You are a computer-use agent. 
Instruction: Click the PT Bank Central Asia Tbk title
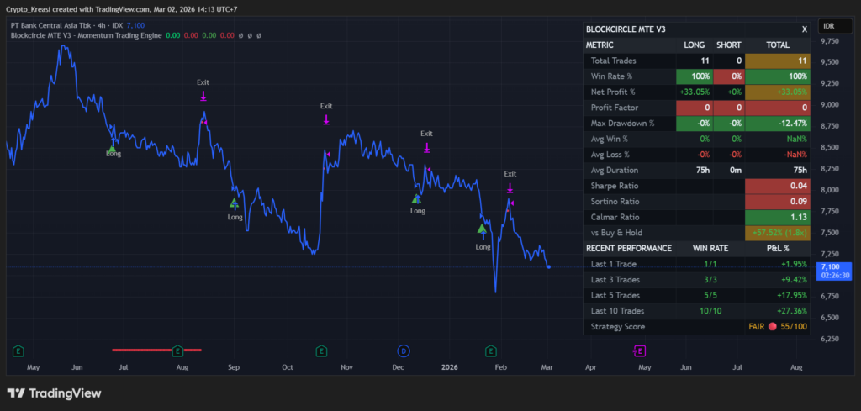tap(61, 26)
